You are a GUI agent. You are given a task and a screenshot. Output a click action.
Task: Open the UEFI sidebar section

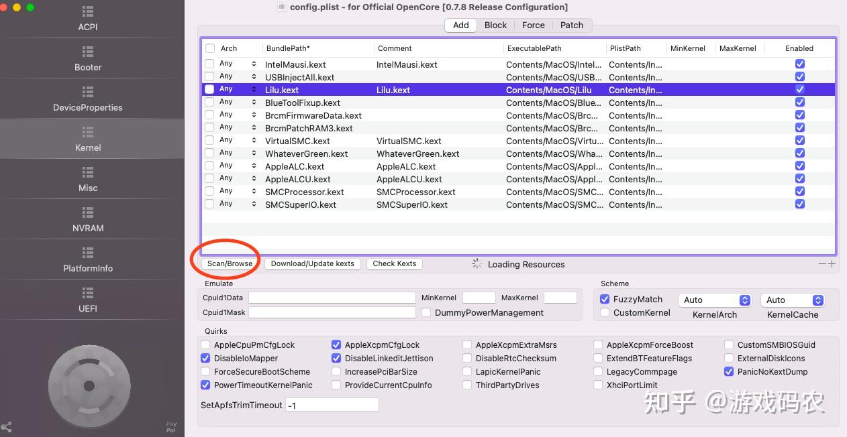[88, 300]
